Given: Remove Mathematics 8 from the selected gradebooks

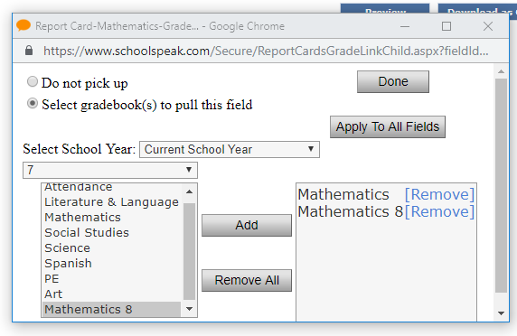Looking at the screenshot, I should pyautogui.click(x=439, y=211).
